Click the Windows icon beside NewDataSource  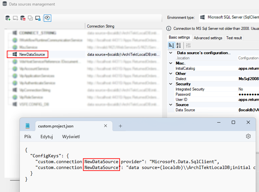15,54
